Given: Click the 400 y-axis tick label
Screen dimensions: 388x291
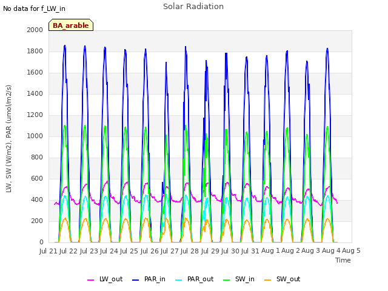Looking at the screenshot, I should coord(37,199).
